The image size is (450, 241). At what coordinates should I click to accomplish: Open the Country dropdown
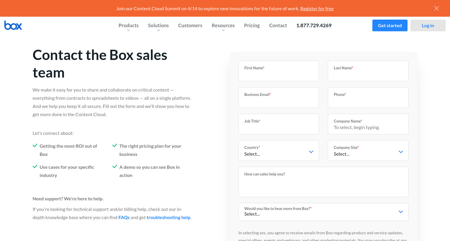(279, 150)
